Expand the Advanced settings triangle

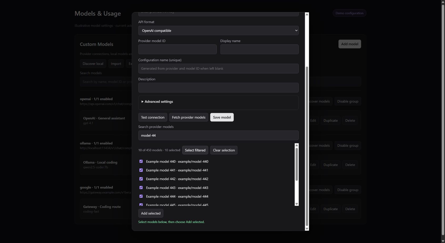click(143, 102)
